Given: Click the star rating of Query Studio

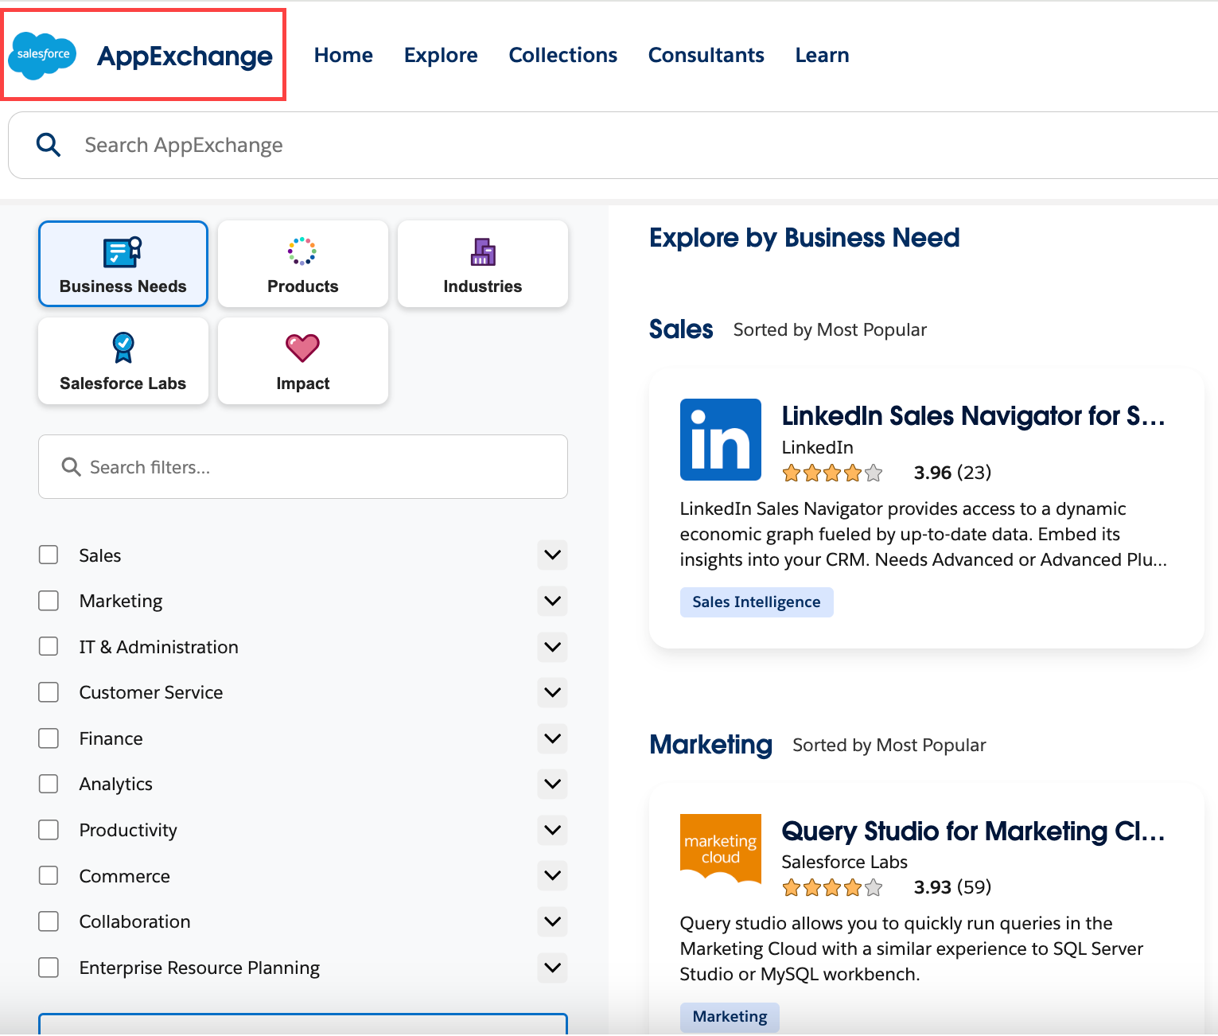Looking at the screenshot, I should coord(833,888).
